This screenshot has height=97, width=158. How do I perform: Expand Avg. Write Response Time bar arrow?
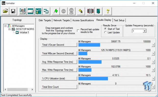pyautogui.click(x=153, y=62)
